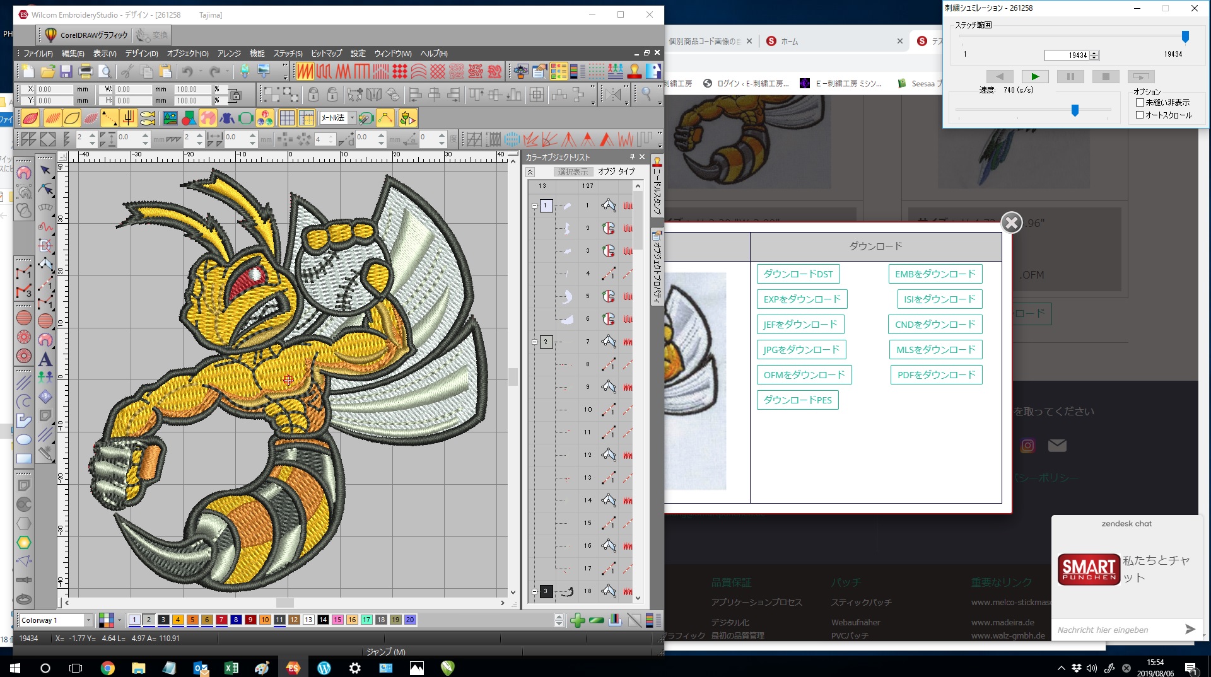1211x677 pixels.
Task: Click the green minus Remove color icon
Action: point(597,620)
